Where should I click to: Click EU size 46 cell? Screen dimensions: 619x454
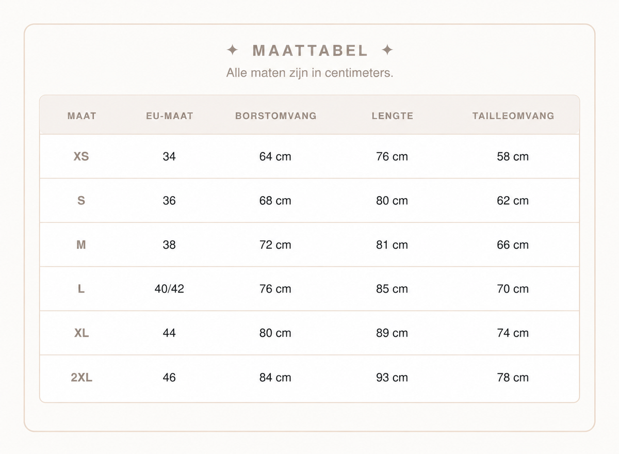coord(169,378)
